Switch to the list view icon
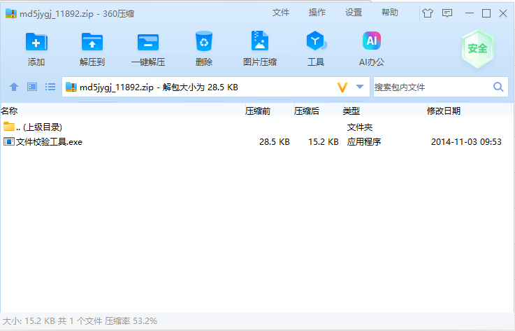The width and height of the screenshot is (515, 331). click(50, 87)
